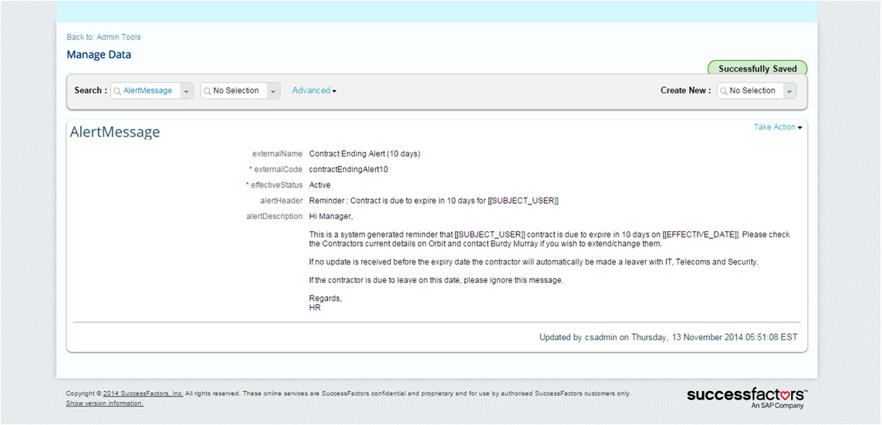This screenshot has width=882, height=425.
Task: Open the Advanced search options
Action: [314, 90]
